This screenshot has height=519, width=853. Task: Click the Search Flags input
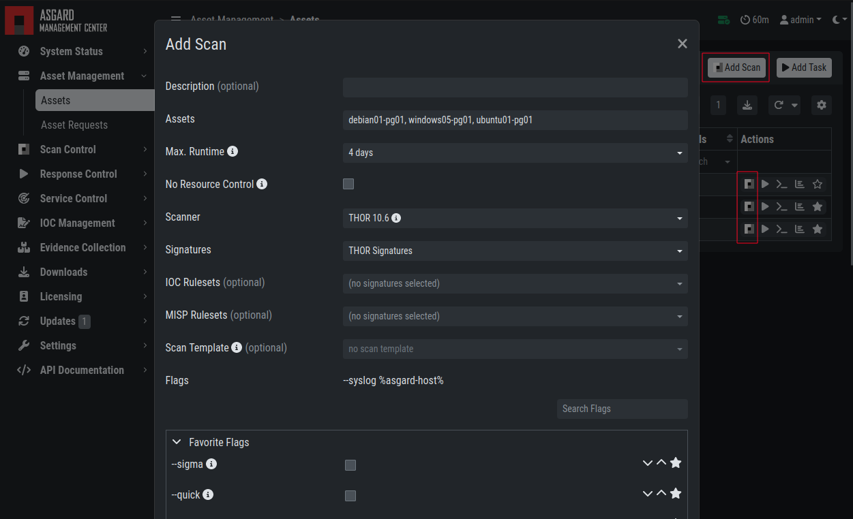pos(622,409)
